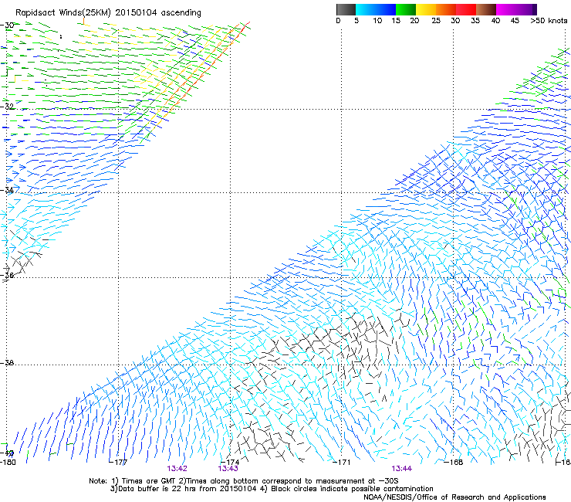Click the legend tick label '10'

pos(377,21)
